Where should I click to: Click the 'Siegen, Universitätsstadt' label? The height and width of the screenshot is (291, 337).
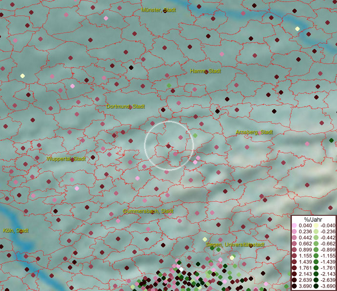tap(235, 244)
